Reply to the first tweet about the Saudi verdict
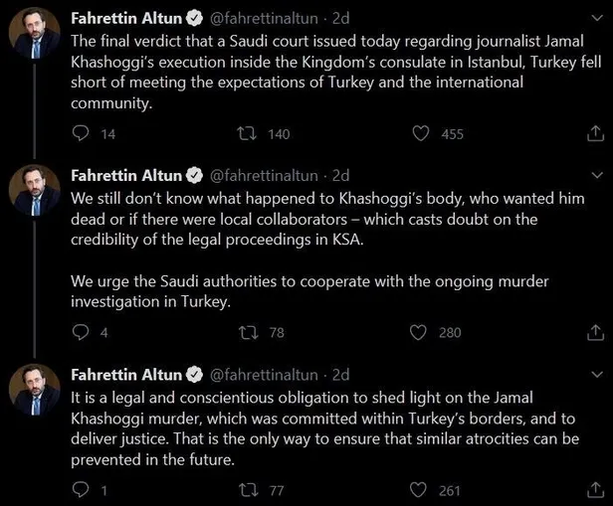 click(82, 133)
